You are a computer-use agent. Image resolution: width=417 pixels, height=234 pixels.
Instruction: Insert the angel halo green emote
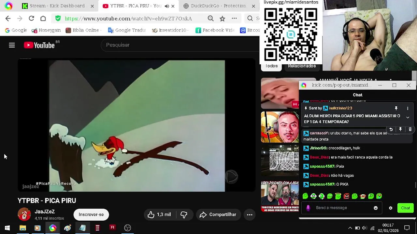point(338,196)
